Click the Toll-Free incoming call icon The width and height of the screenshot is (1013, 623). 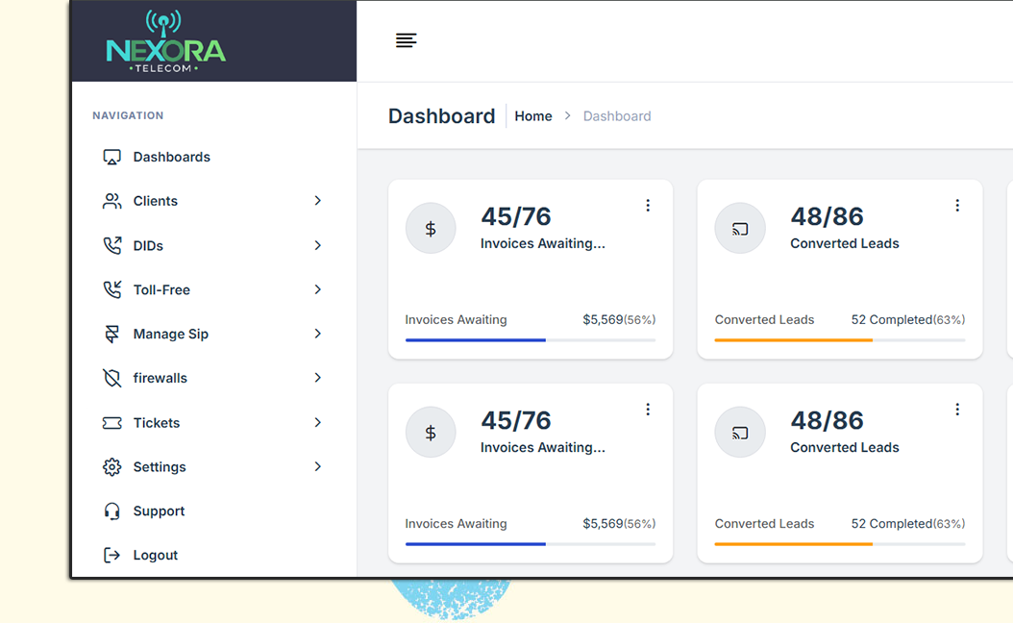112,289
